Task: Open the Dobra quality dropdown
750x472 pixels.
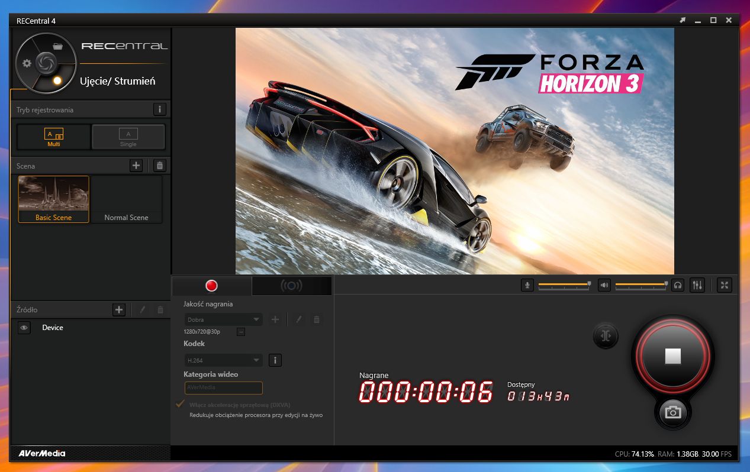Action: click(x=223, y=319)
